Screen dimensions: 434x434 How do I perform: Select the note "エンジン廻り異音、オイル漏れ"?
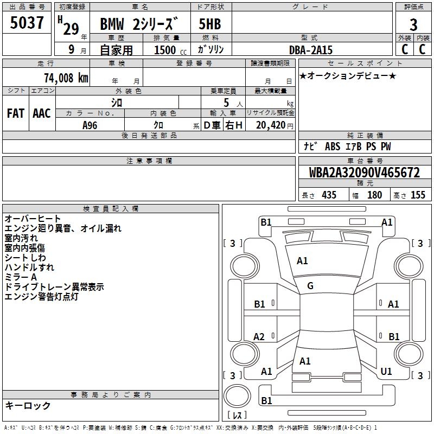point(63,228)
